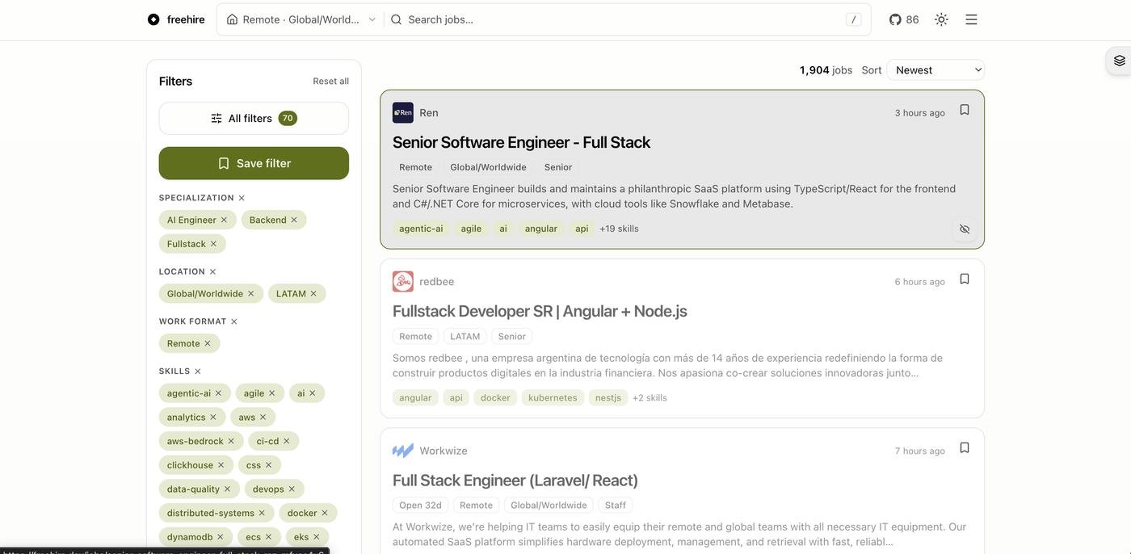Remove the Global/Worldwide location chip
The height and width of the screenshot is (554, 1131).
pyautogui.click(x=251, y=294)
